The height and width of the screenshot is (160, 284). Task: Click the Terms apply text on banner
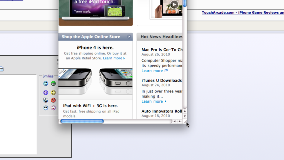click(82, 11)
